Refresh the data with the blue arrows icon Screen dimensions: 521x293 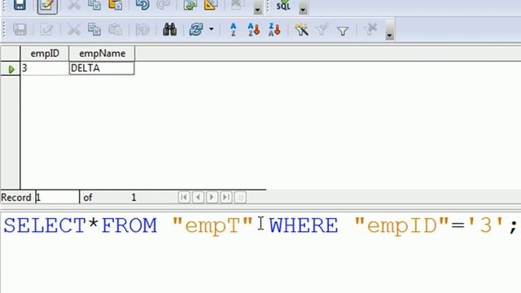[196, 29]
